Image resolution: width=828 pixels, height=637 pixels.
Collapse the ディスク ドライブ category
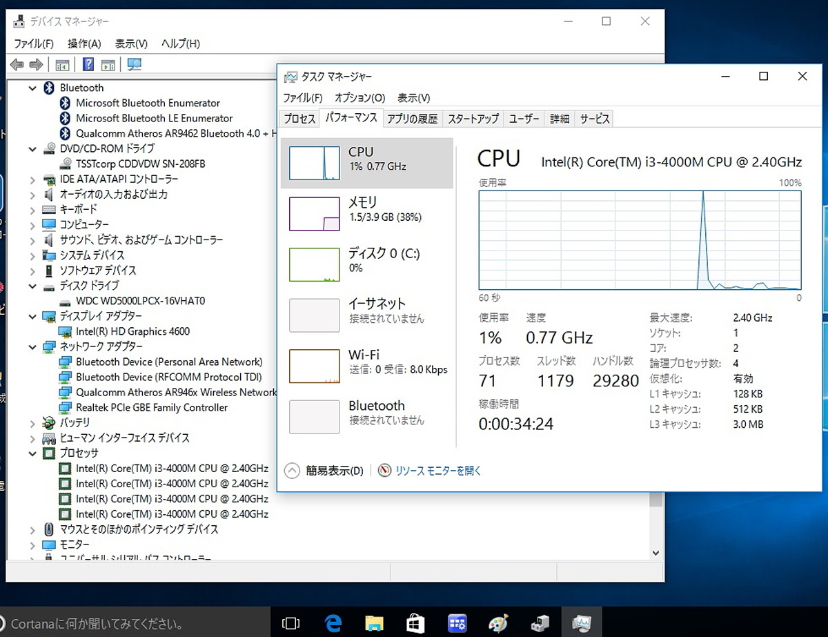tap(32, 286)
